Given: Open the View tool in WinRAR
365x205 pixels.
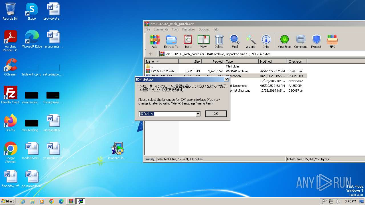Looking at the screenshot, I should [x=203, y=42].
